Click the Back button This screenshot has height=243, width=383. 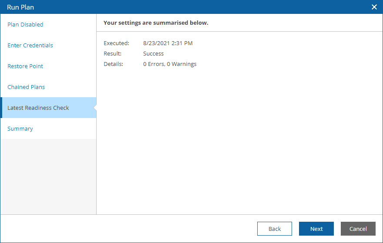[x=274, y=229]
